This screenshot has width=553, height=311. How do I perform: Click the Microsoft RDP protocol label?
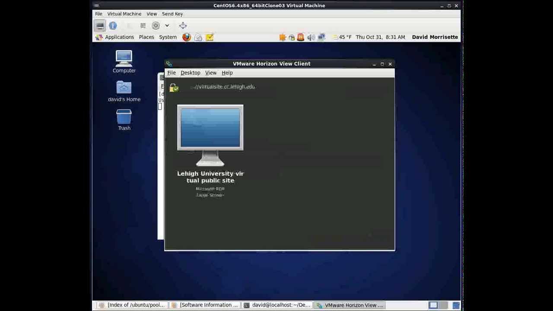210,189
